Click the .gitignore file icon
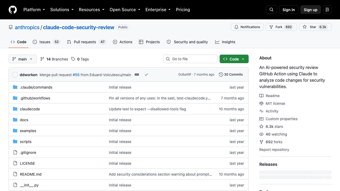Image resolution: width=340 pixels, height=191 pixels. (x=15, y=153)
